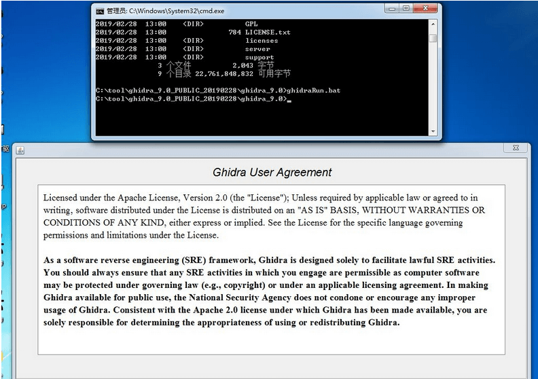Click the console scrollbar up arrow
This screenshot has width=538, height=379.
(x=433, y=23)
